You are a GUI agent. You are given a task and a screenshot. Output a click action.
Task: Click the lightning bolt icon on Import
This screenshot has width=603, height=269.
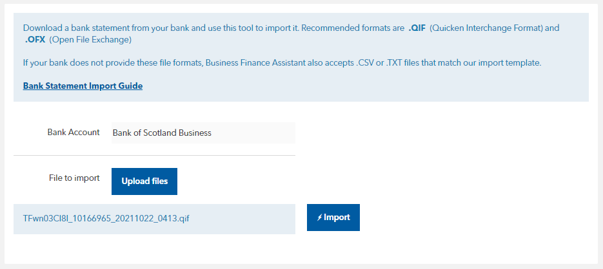pos(319,218)
